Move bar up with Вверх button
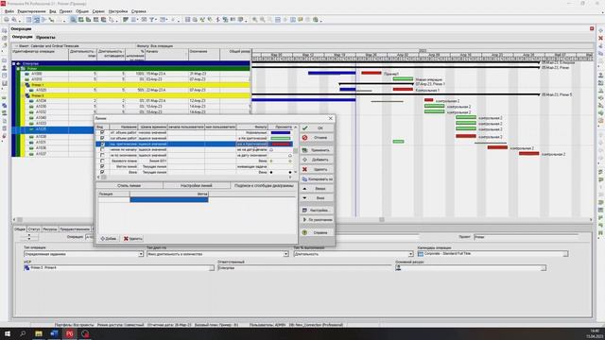 (x=317, y=189)
